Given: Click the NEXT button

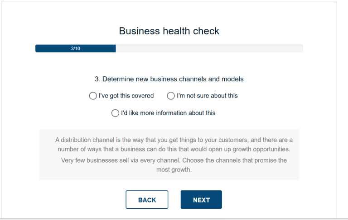Looking at the screenshot, I should (x=201, y=200).
